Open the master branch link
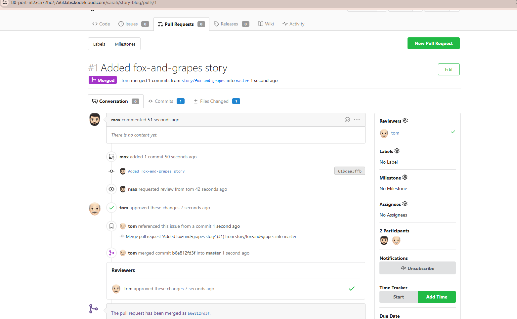 point(242,81)
